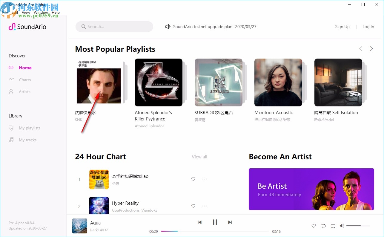This screenshot has width=384, height=237.
Task: Click the 隔离自取 Self Isolation title
Action: pos(336,113)
